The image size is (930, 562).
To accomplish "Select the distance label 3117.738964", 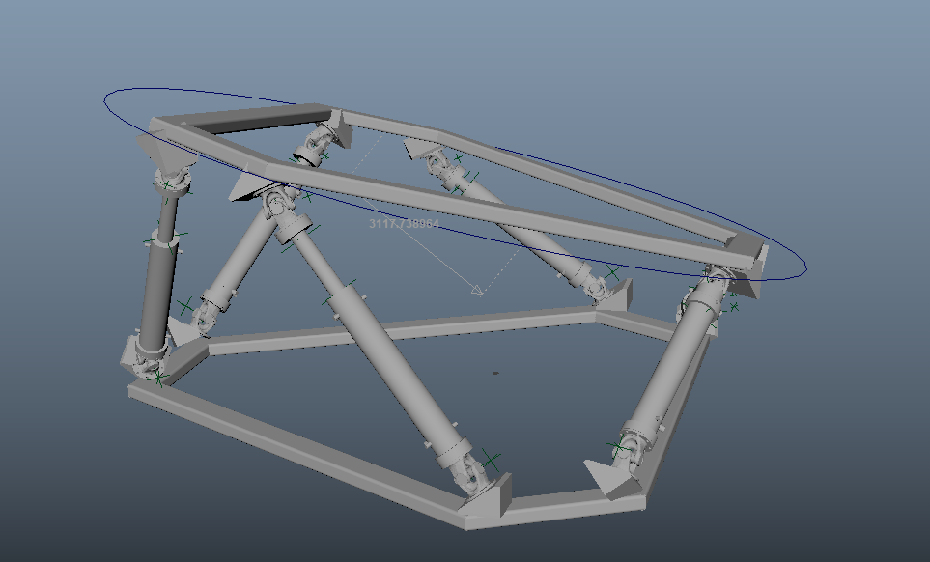I will click(403, 223).
